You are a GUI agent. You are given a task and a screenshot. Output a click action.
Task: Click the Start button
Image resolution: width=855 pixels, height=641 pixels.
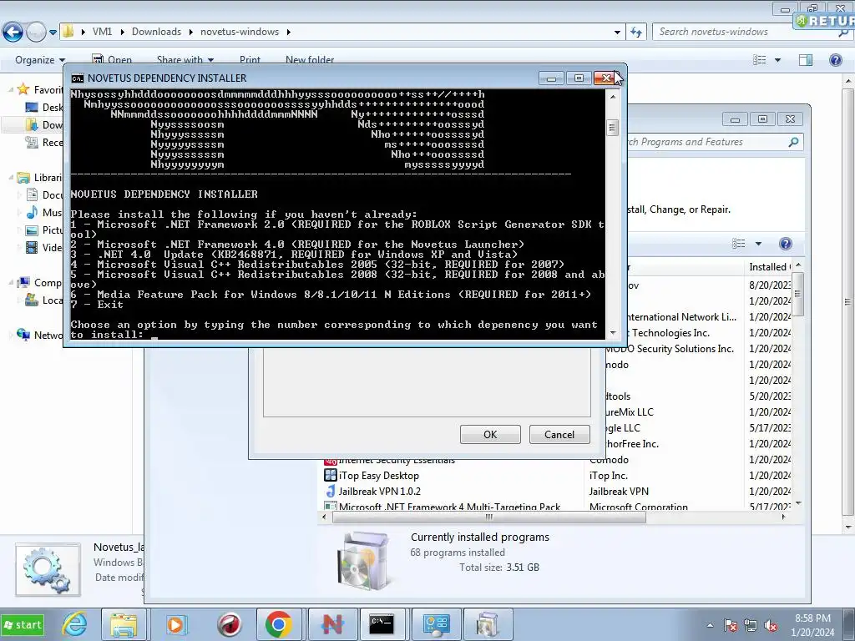[x=23, y=624]
